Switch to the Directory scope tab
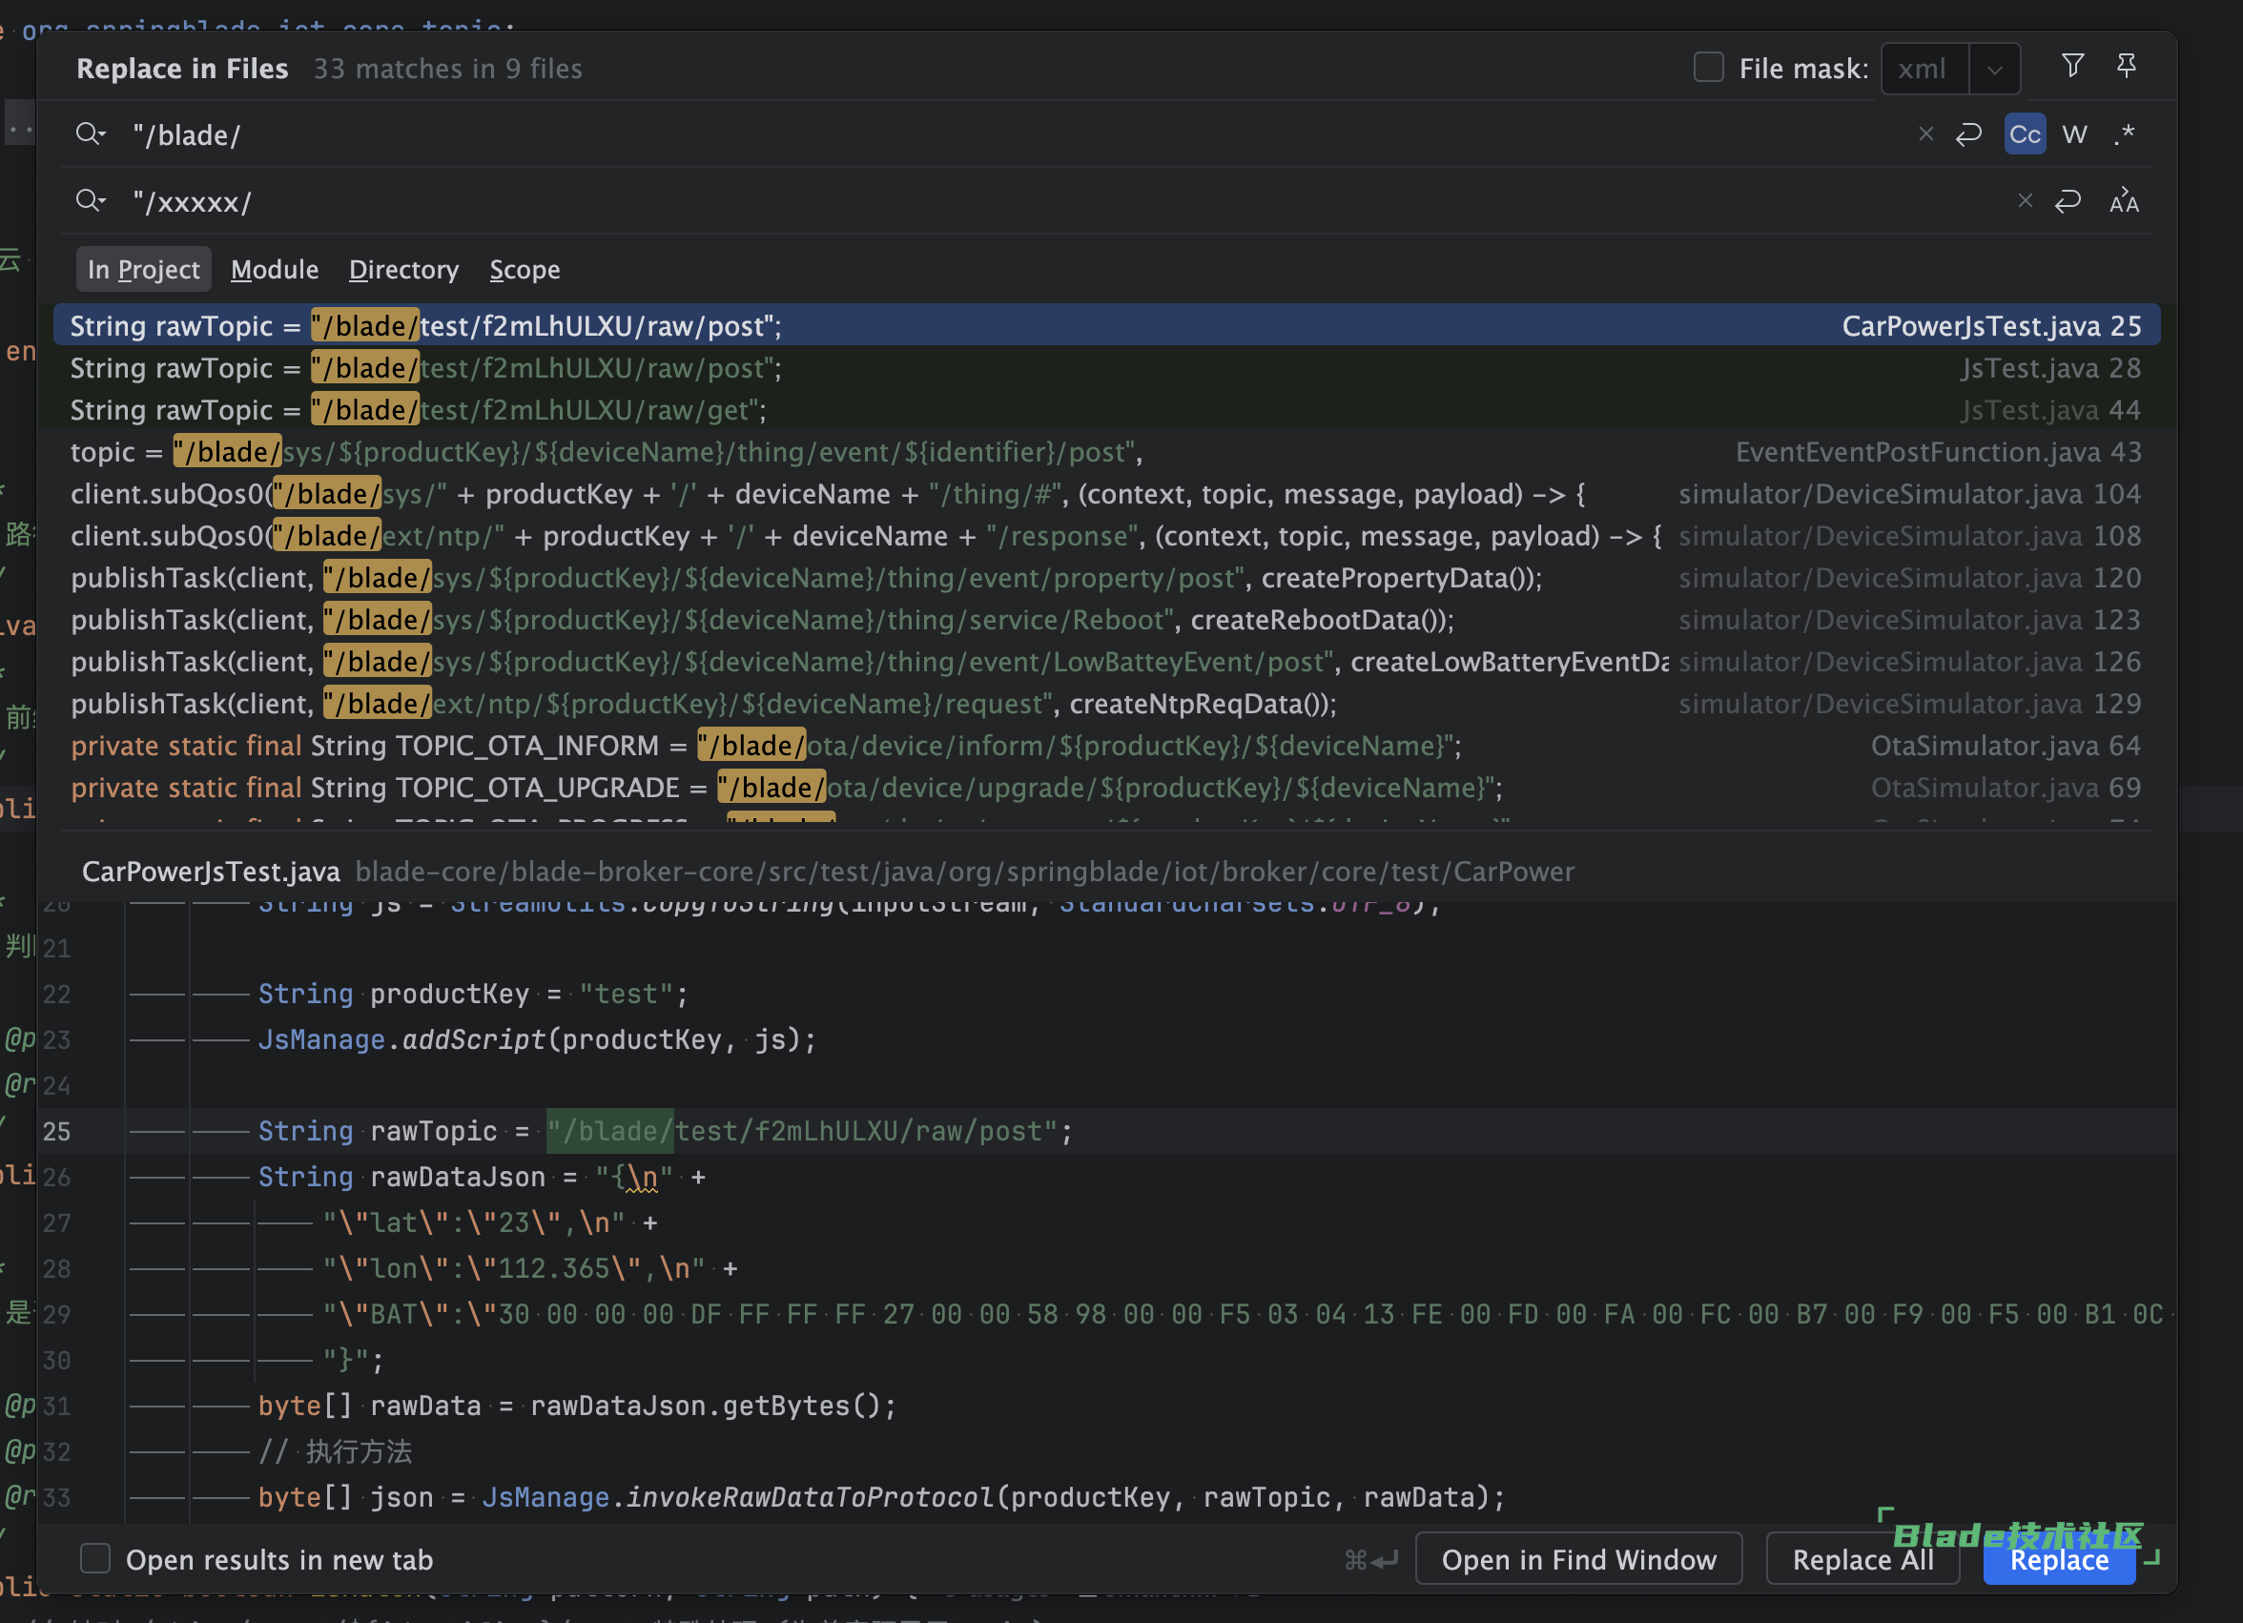 pos(403,269)
